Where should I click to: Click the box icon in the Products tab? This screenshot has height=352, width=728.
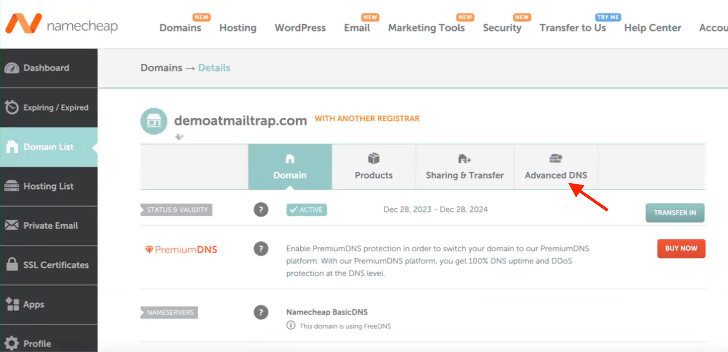374,158
